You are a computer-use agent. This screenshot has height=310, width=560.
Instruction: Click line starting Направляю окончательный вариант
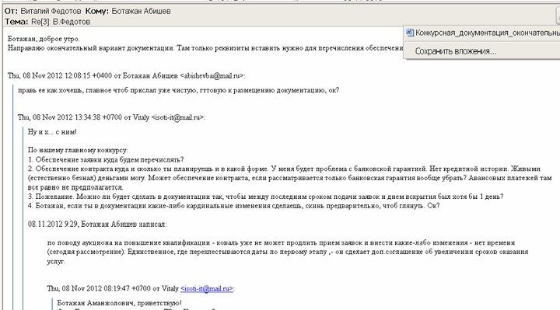pos(205,48)
